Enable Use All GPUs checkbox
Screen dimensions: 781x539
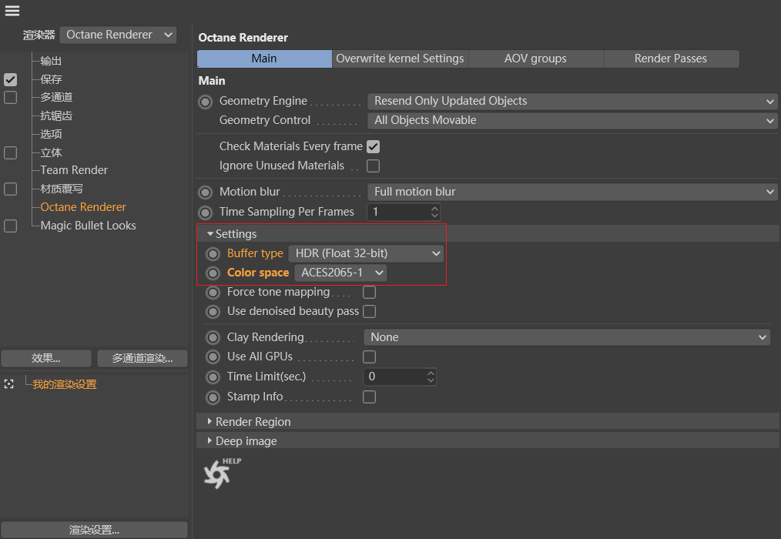pyautogui.click(x=370, y=357)
